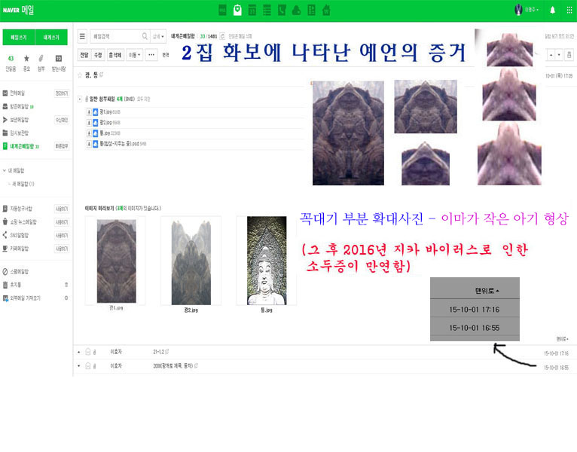Click the magnifier search icon
This screenshot has height=452, width=577.
pyautogui.click(x=145, y=36)
